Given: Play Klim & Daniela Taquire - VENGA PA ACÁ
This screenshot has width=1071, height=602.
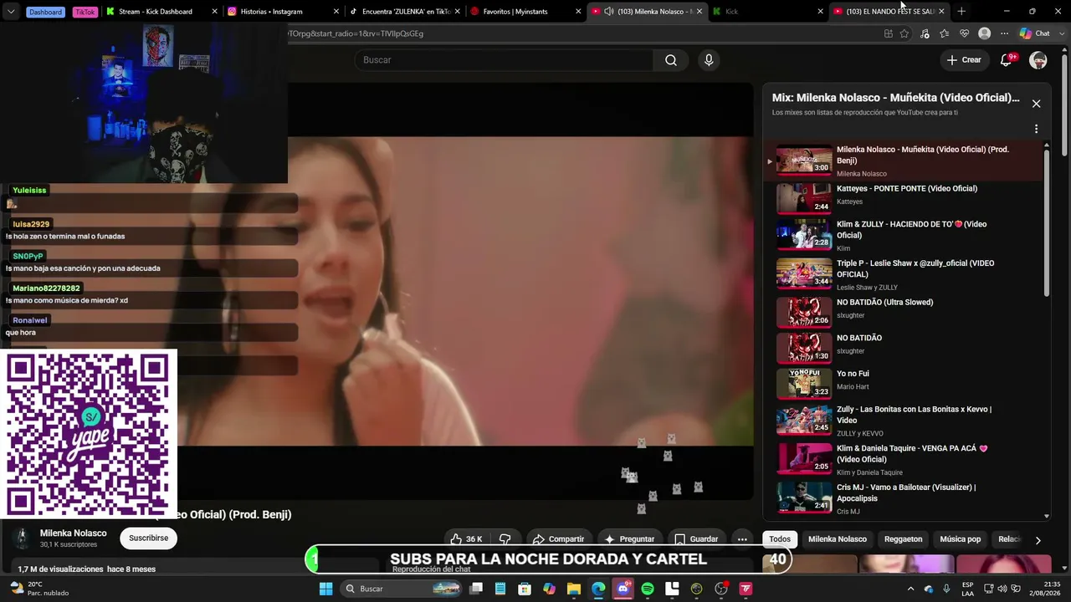Looking at the screenshot, I should [x=905, y=460].
